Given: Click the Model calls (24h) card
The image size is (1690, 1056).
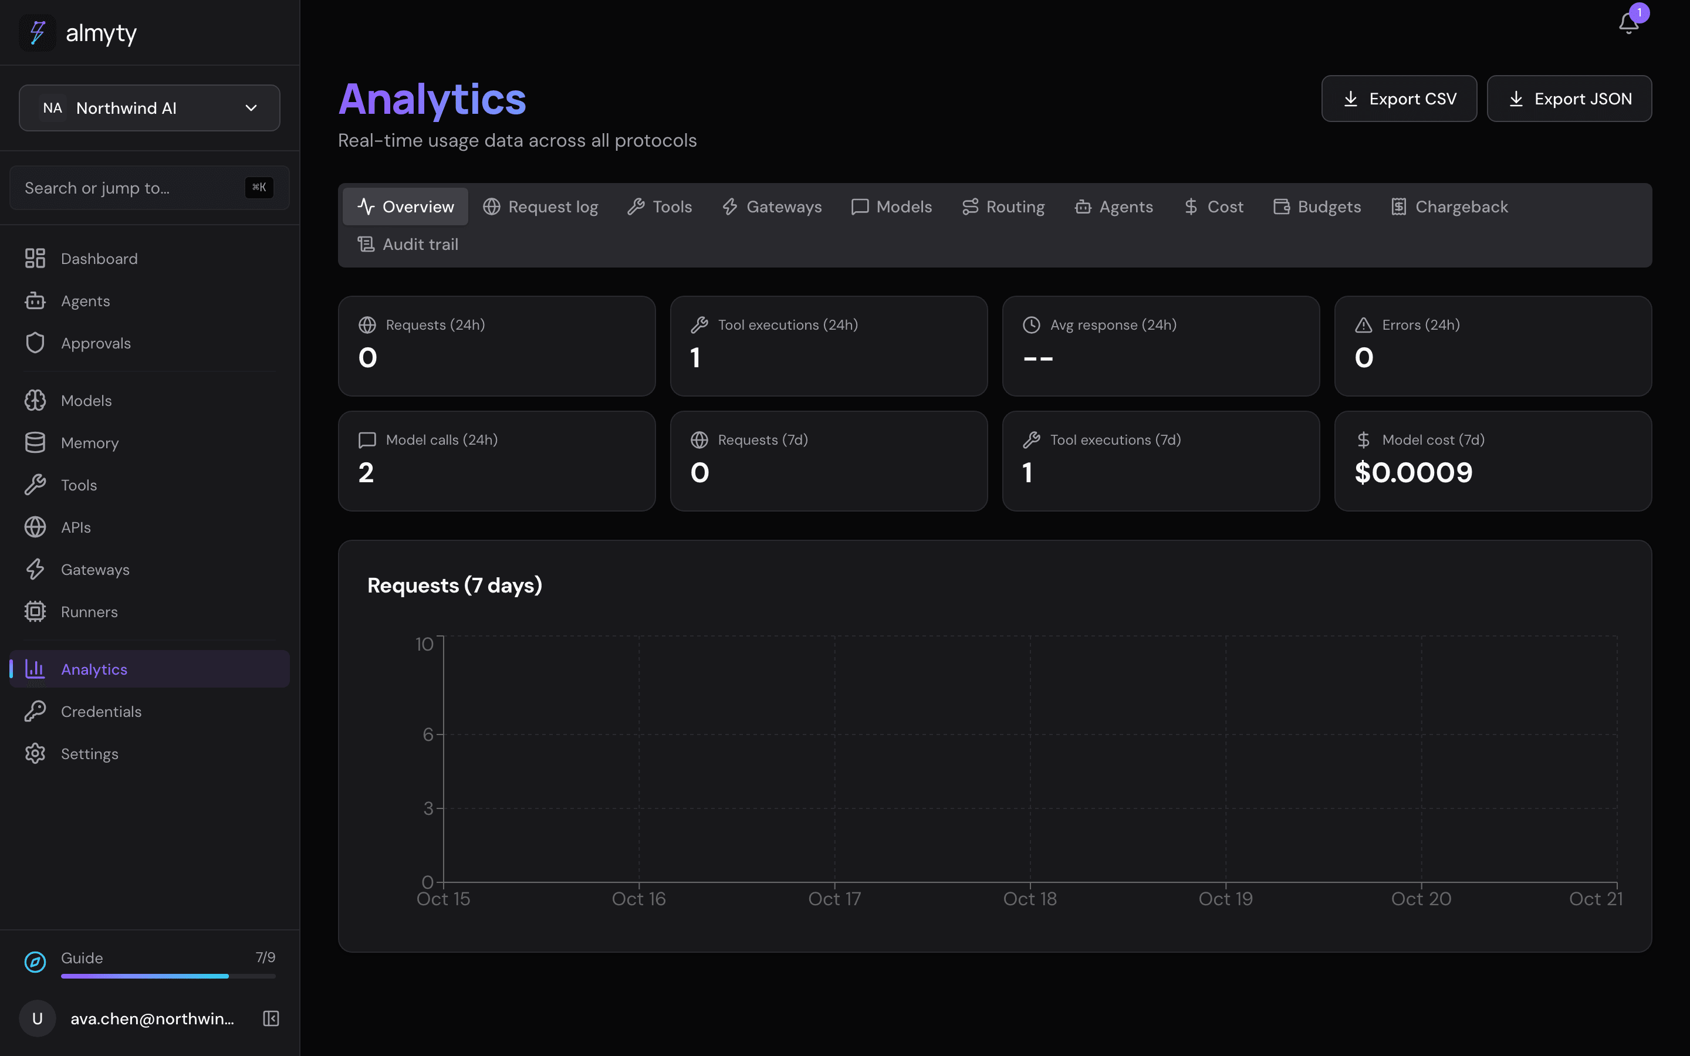Looking at the screenshot, I should point(496,461).
